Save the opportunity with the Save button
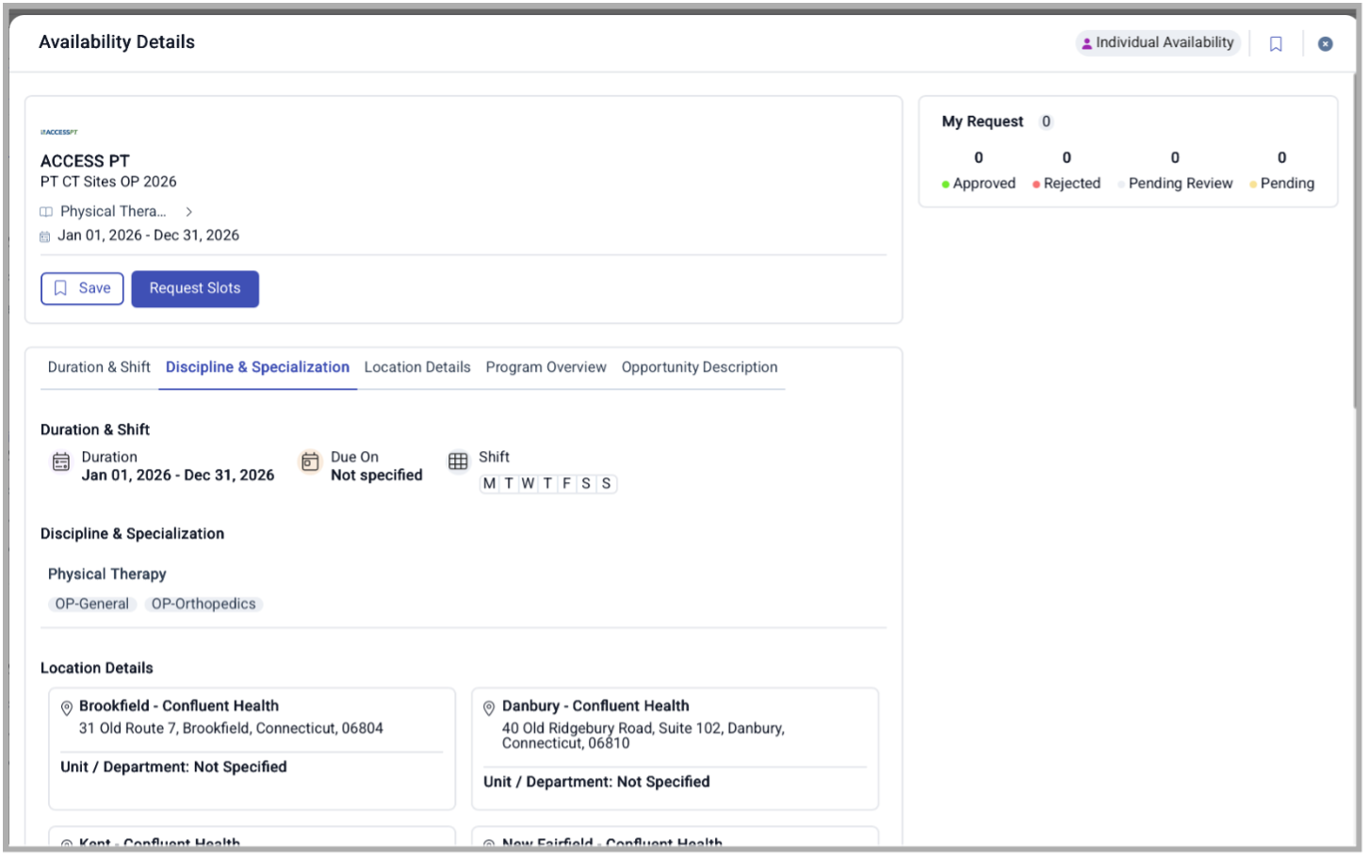This screenshot has width=1367, height=857. pyautogui.click(x=82, y=288)
